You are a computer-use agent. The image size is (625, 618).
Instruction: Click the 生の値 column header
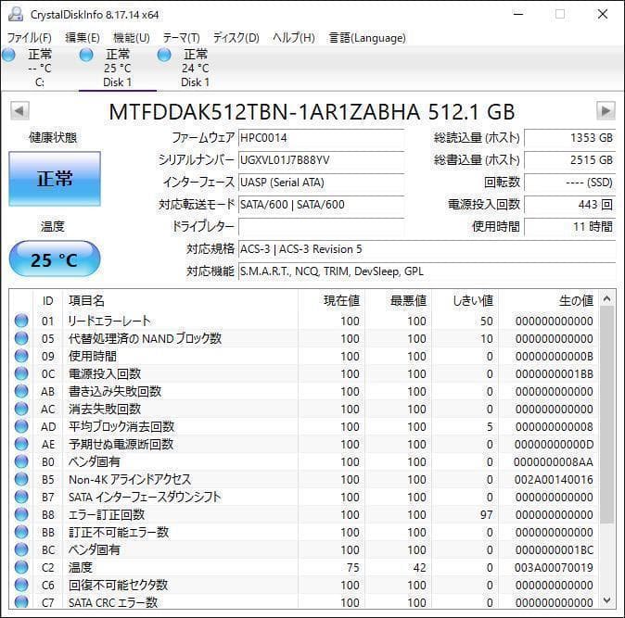548,300
